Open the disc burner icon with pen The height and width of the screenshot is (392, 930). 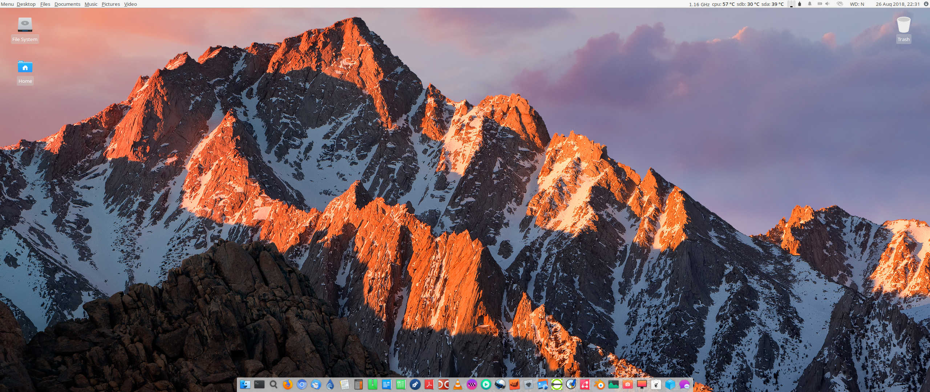(571, 384)
